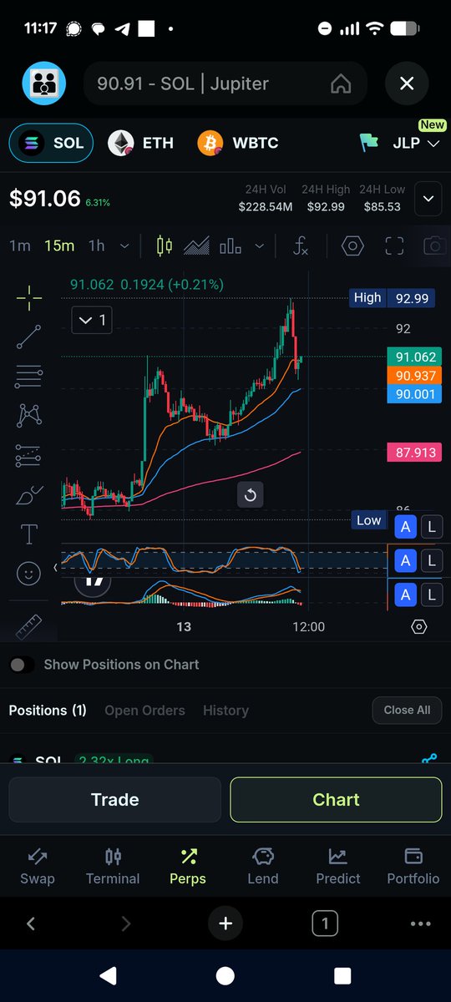Select the area chart style
Image resolution: width=451 pixels, height=1002 pixels.
pos(196,245)
